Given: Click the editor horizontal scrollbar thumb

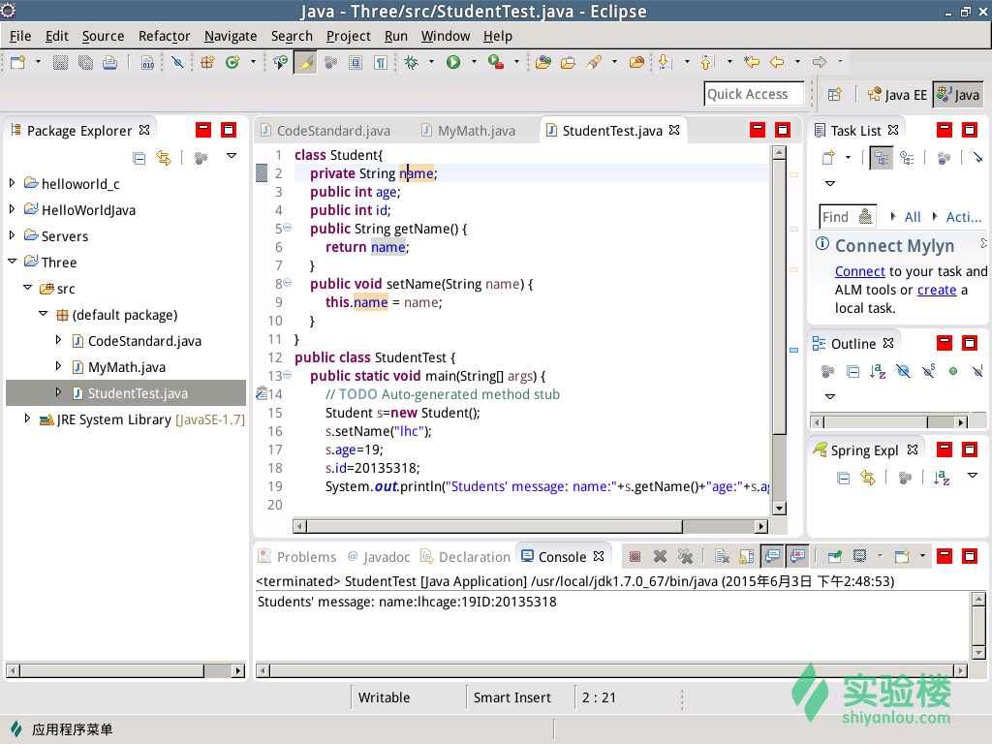Looking at the screenshot, I should pos(494,526).
